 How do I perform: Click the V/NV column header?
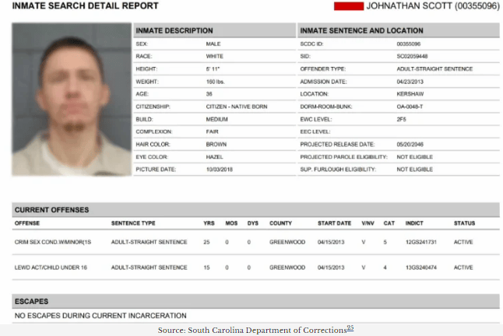[368, 223]
